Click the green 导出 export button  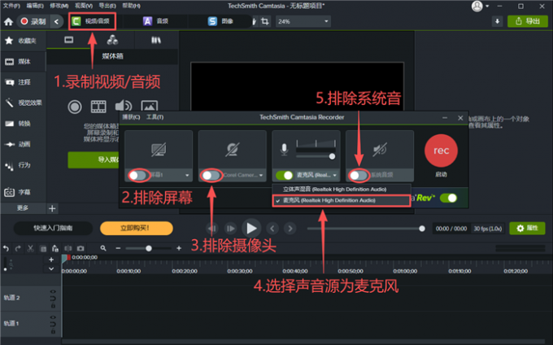click(x=528, y=21)
